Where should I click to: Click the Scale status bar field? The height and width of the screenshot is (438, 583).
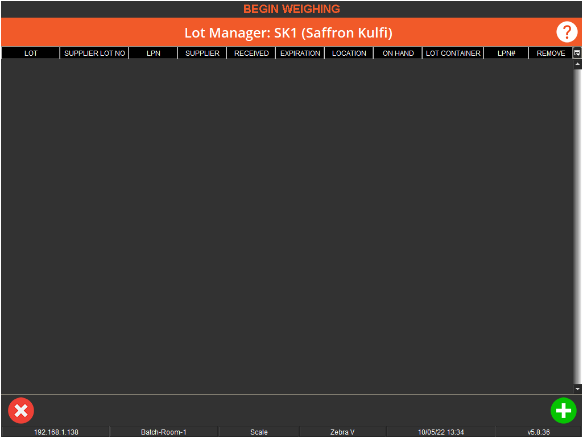(x=259, y=432)
